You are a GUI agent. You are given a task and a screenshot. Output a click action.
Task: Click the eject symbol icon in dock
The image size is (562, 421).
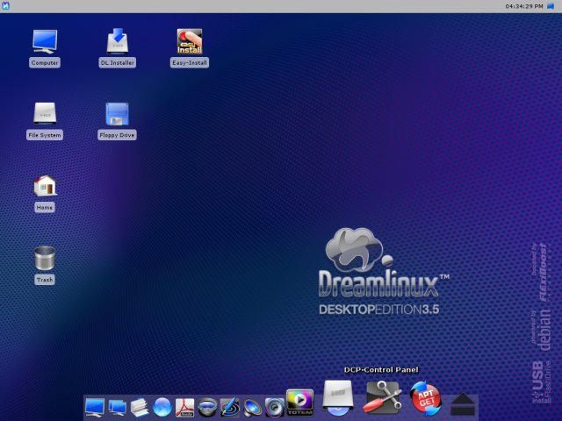click(463, 404)
